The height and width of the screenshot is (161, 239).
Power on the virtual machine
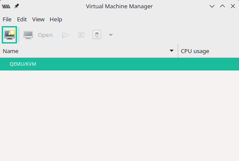tap(65, 35)
